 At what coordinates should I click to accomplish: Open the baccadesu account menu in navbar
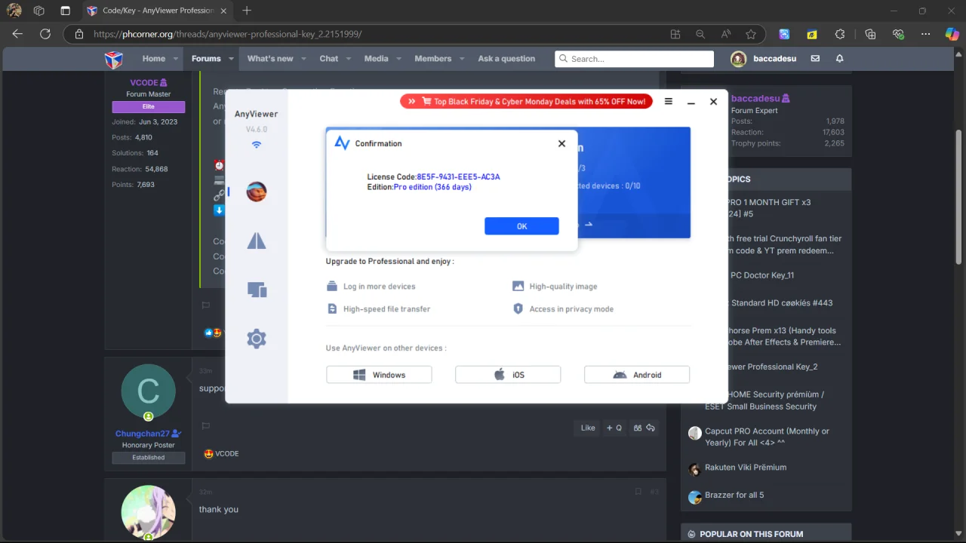[x=763, y=59]
